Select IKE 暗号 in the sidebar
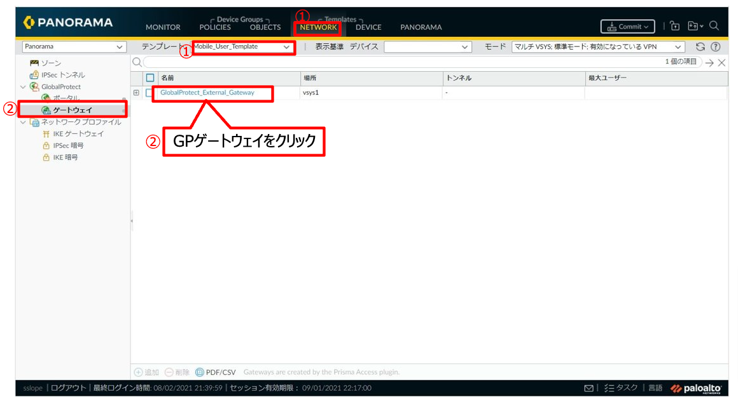The width and height of the screenshot is (738, 404). click(x=66, y=158)
